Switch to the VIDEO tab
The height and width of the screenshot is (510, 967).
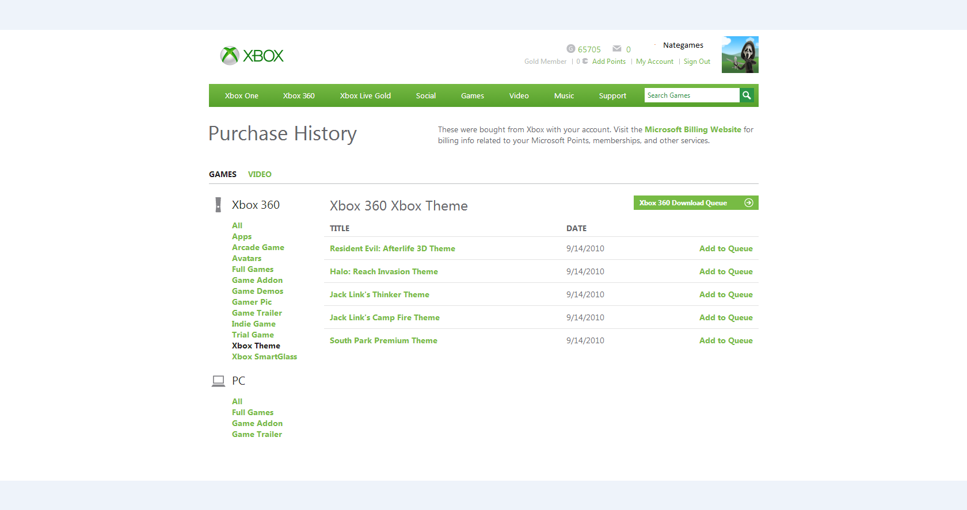(260, 174)
